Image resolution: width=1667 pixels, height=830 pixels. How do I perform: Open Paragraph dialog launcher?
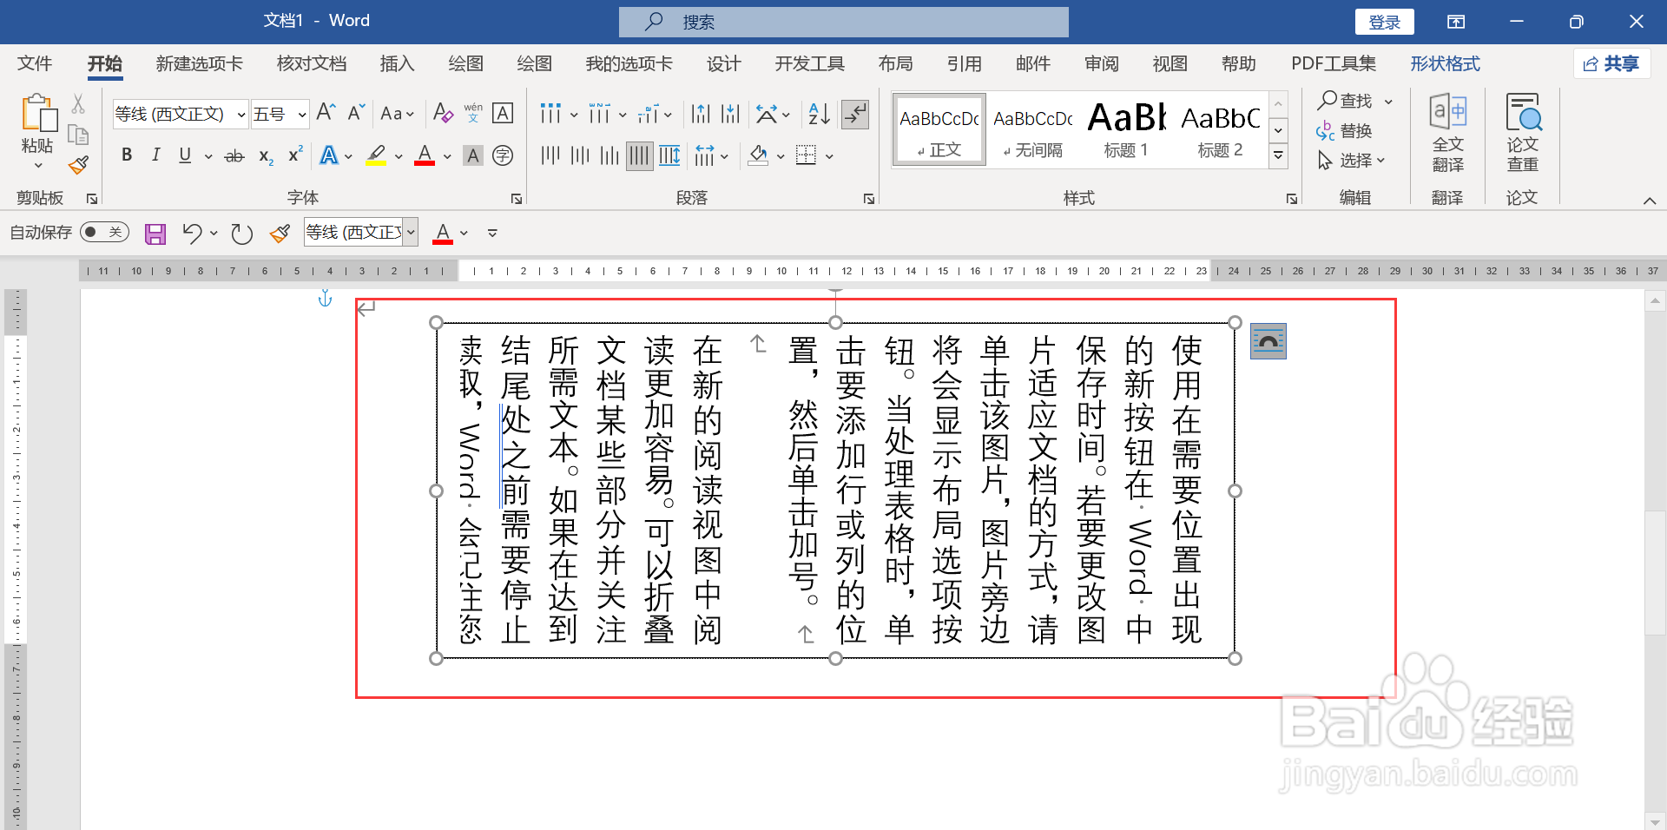coord(868,199)
